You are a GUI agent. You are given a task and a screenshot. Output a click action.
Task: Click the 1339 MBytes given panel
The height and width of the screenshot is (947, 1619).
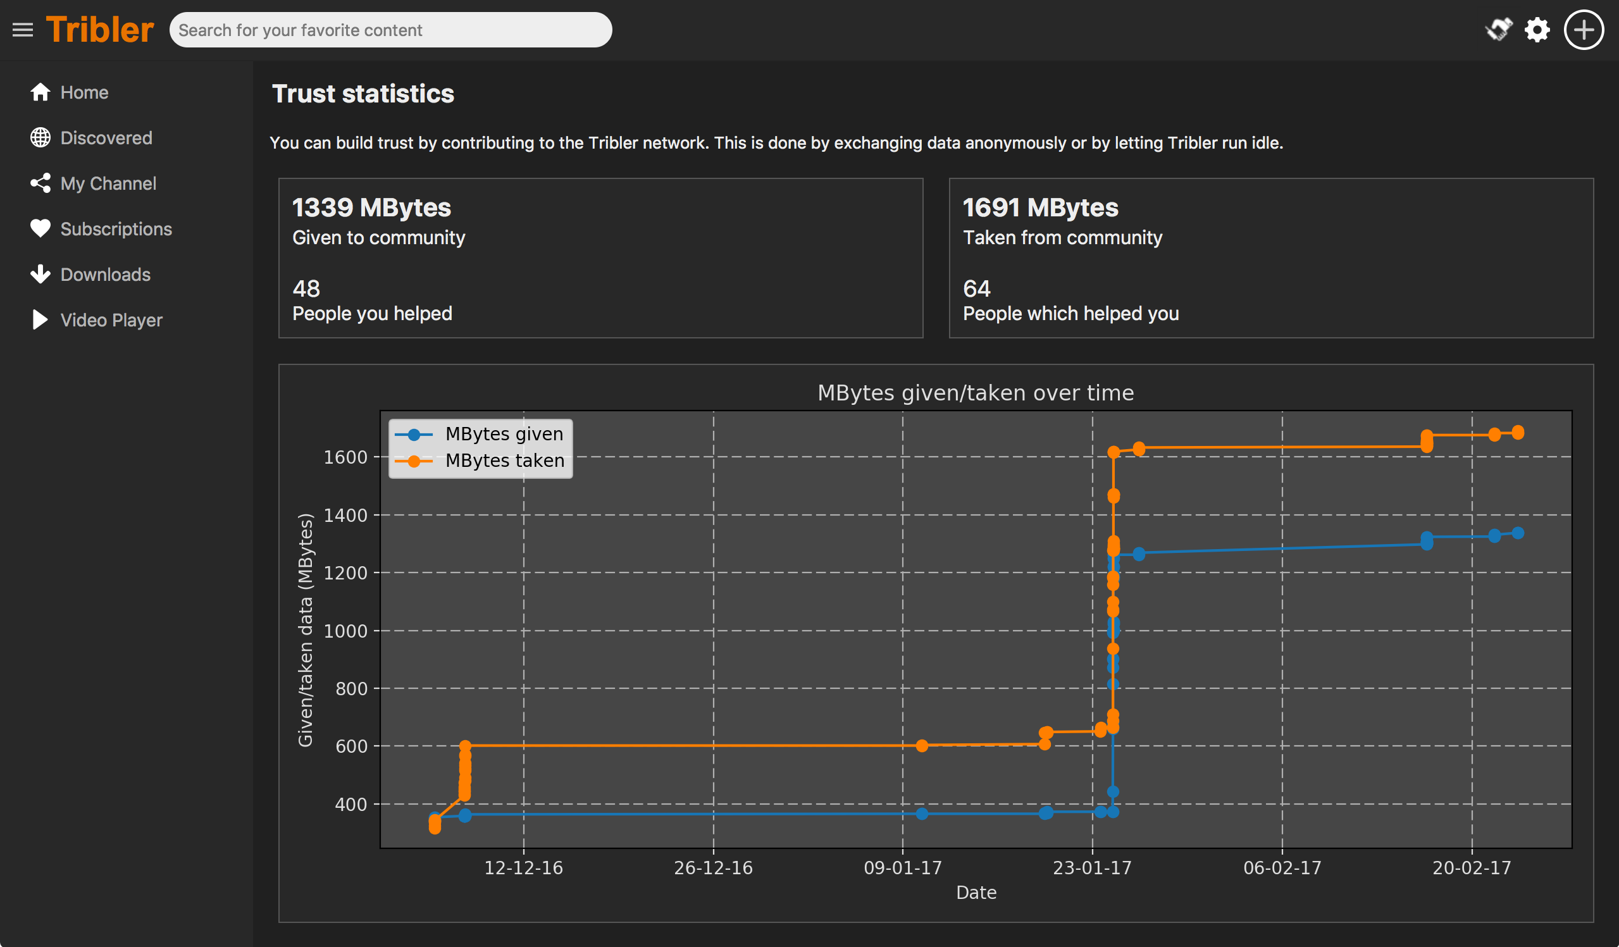point(600,257)
